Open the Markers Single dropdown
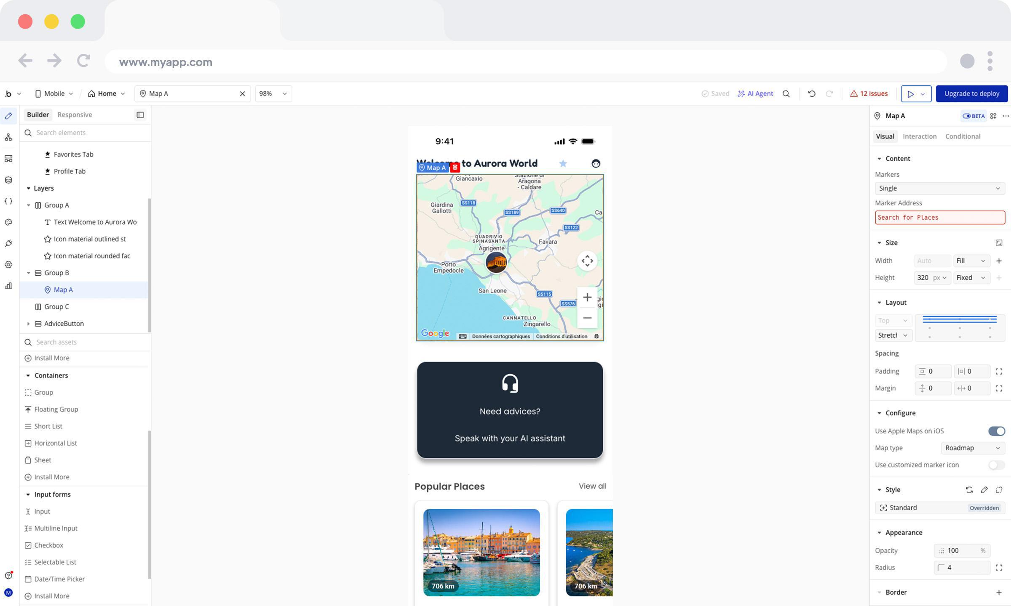 (939, 188)
